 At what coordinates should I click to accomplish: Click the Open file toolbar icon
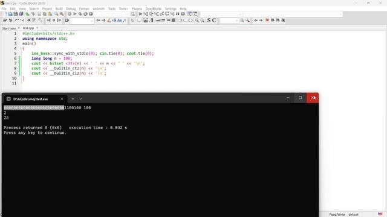coord(10,14)
